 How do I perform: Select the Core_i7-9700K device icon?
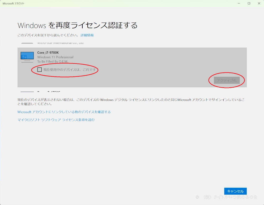[27, 57]
